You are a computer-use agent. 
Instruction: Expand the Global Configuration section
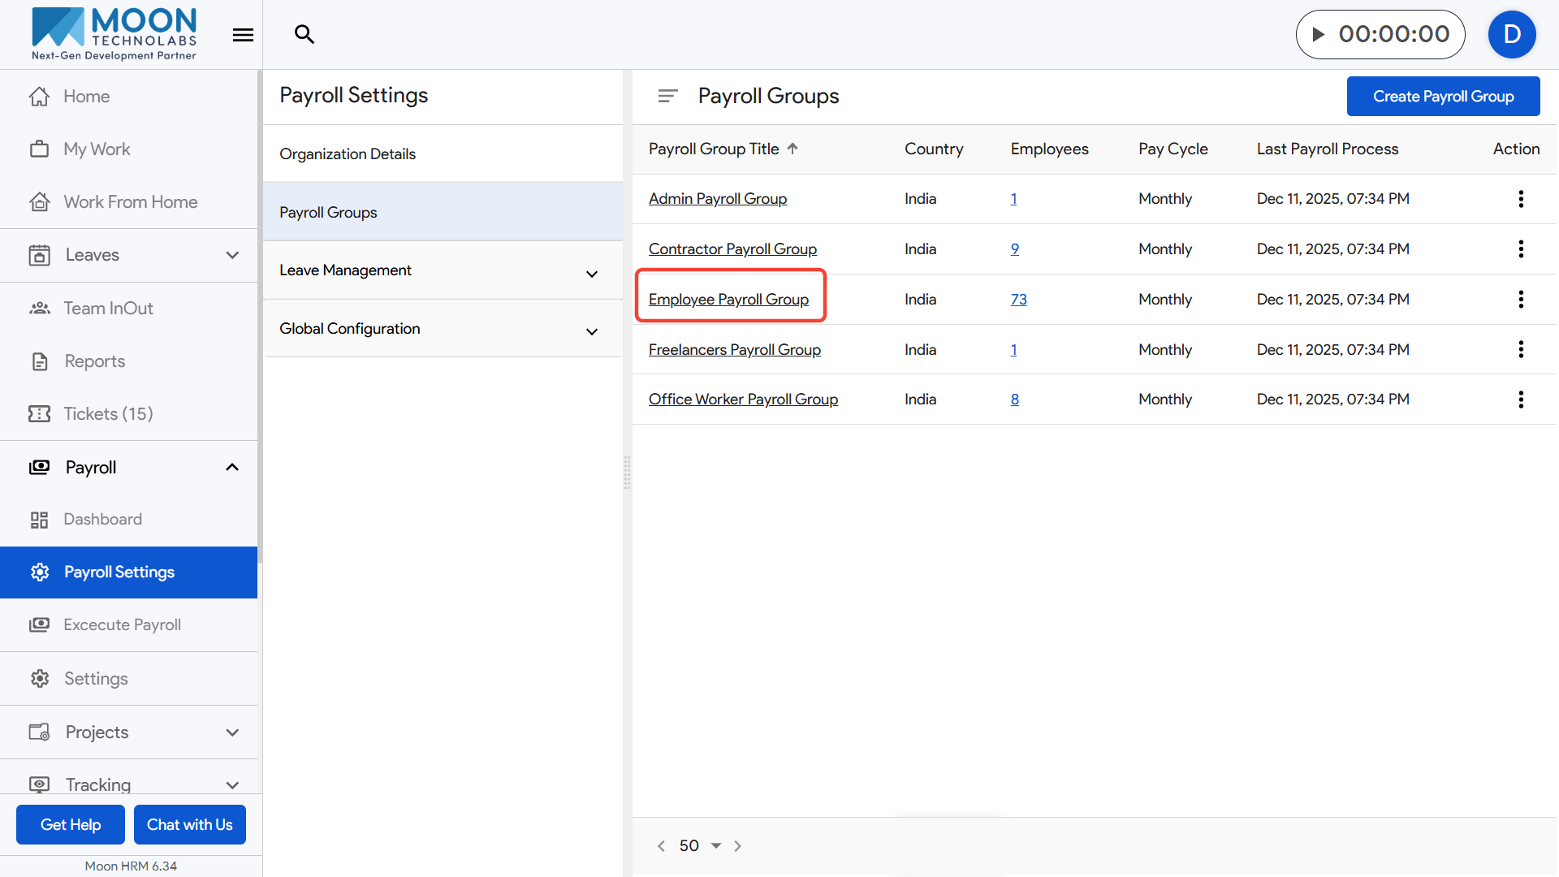click(x=592, y=331)
